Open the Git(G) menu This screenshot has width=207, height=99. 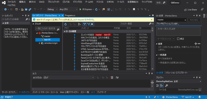(x=42, y=2)
